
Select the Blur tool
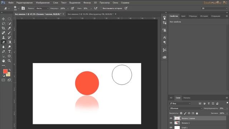tap(3, 47)
